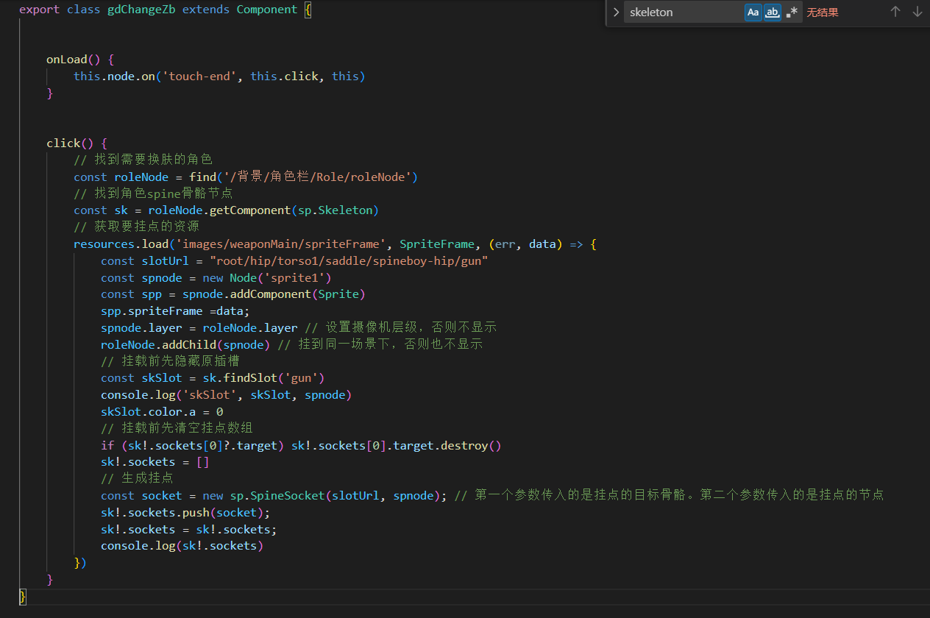Viewport: 930px width, 618px height.
Task: Toggle Match Whole Word option
Action: [773, 12]
